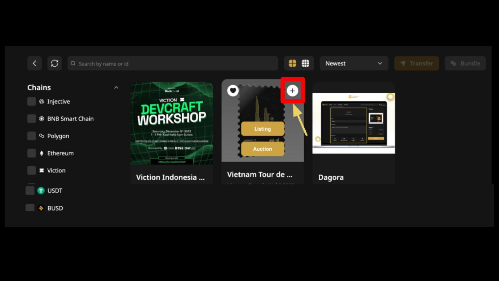Image resolution: width=499 pixels, height=281 pixels.
Task: Click the Auction button on Vietnam Tour card
Action: 262,149
